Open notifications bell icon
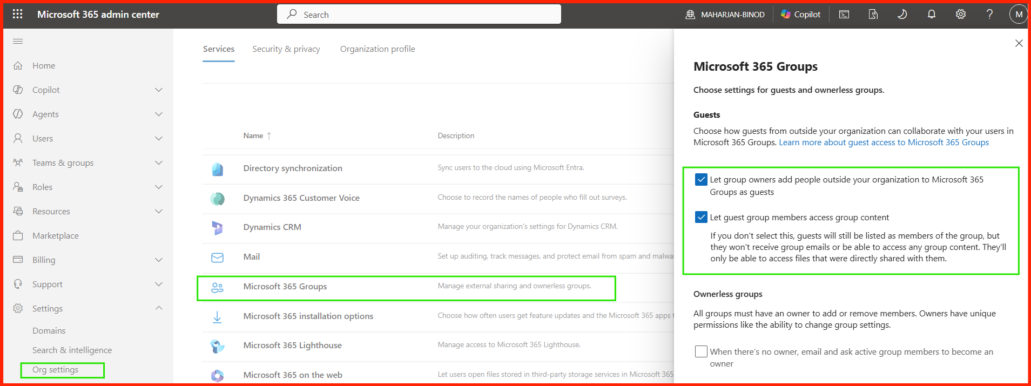1031x386 pixels. [x=932, y=15]
